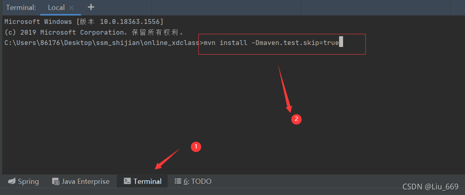Click the block cursor after skip=true
Image resolution: width=465 pixels, height=195 pixels.
[341, 43]
